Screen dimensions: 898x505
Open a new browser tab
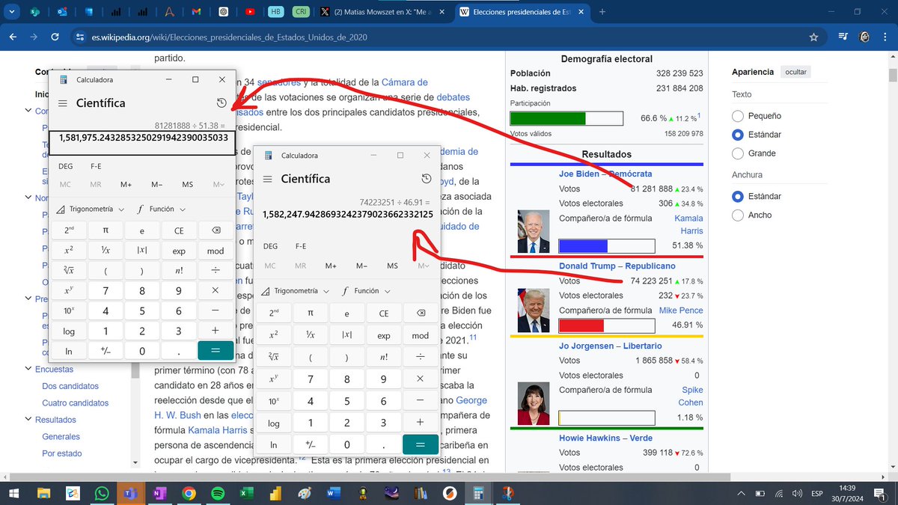point(602,12)
